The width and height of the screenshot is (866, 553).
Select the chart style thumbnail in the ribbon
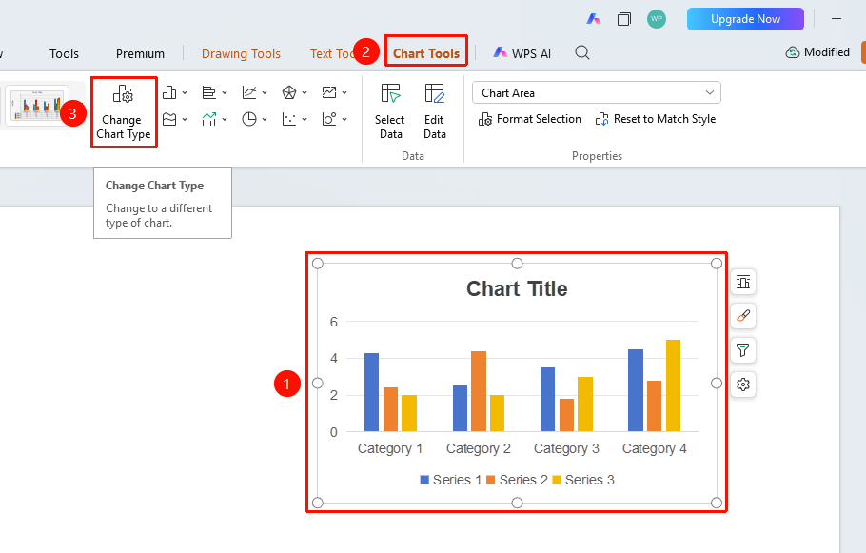point(37,105)
